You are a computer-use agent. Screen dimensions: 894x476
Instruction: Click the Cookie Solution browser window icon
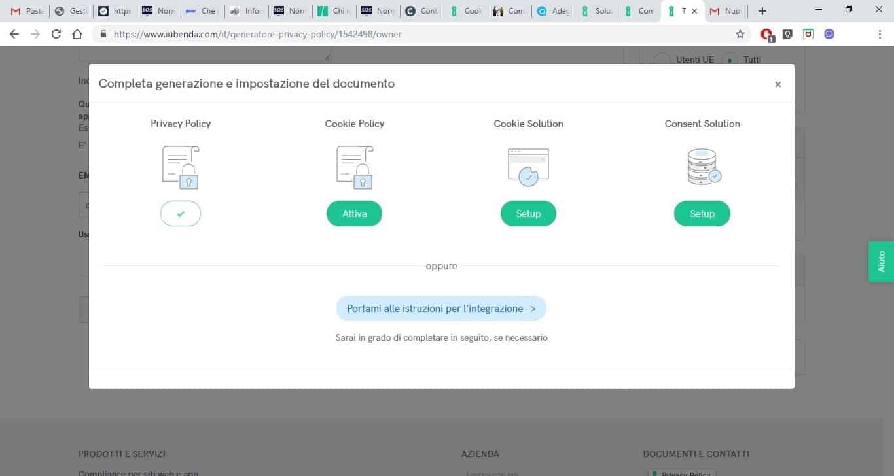click(x=528, y=167)
